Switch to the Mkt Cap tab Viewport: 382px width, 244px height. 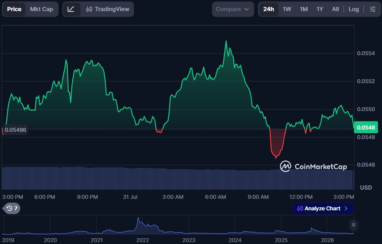point(41,9)
